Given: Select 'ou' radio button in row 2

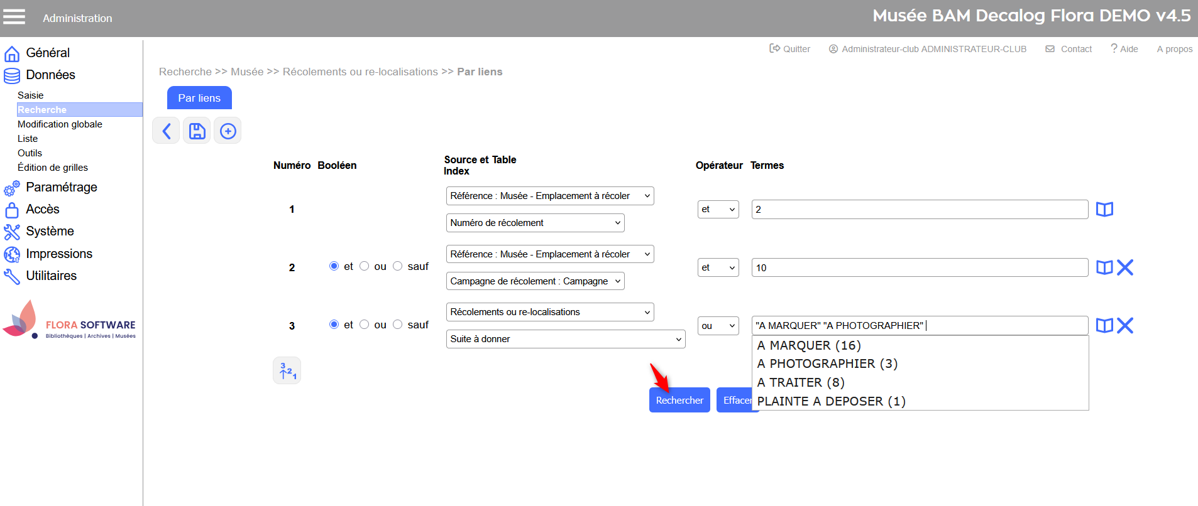Looking at the screenshot, I should coord(365,266).
